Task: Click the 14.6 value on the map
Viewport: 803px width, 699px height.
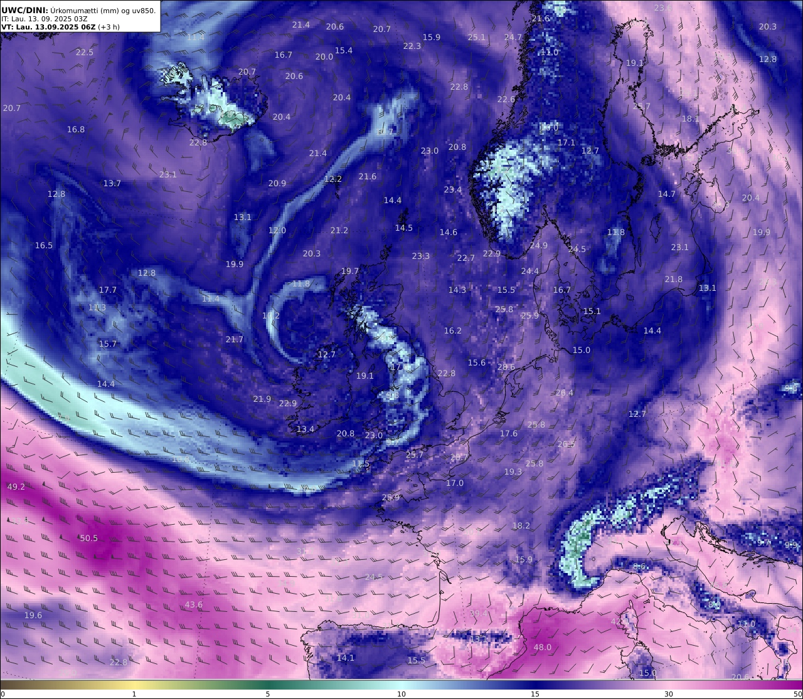Action: click(x=449, y=232)
